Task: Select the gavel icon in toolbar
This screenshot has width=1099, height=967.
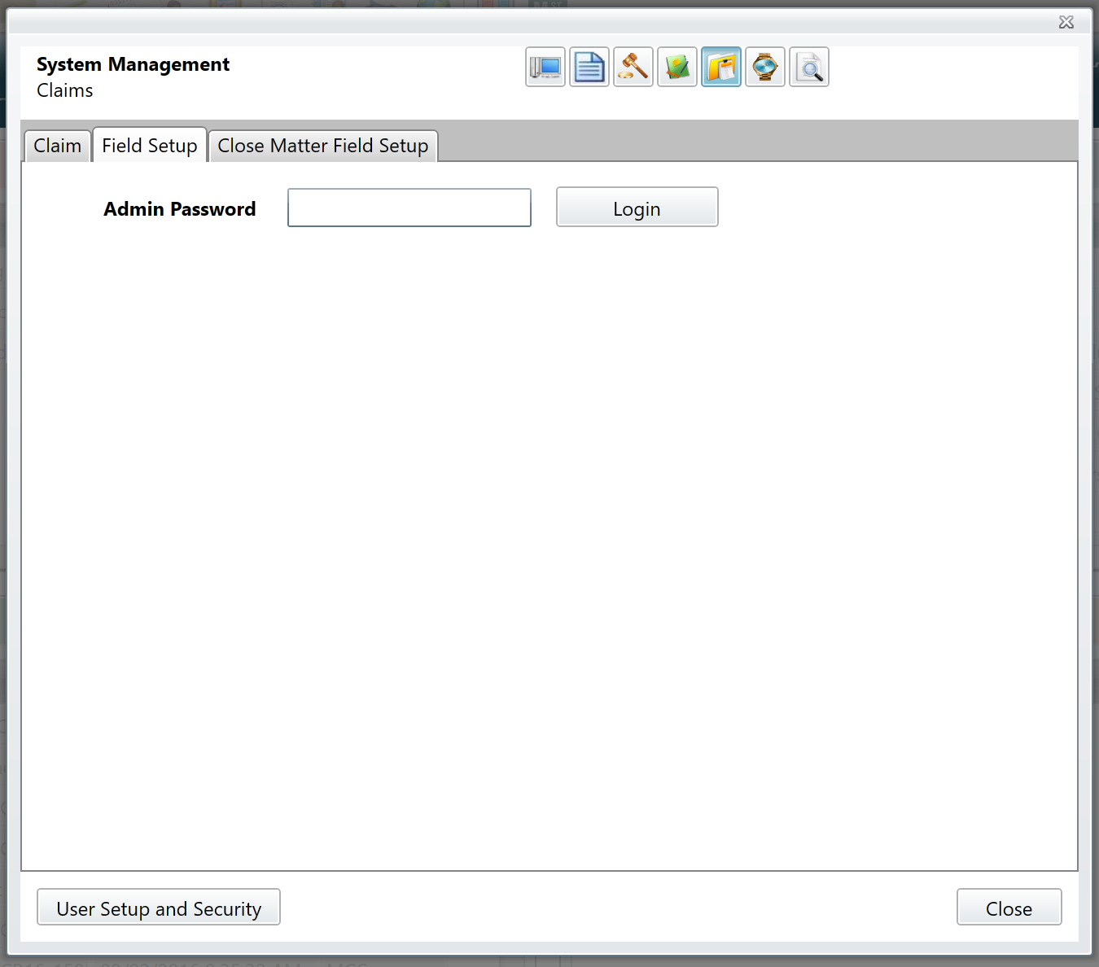Action: pyautogui.click(x=633, y=68)
